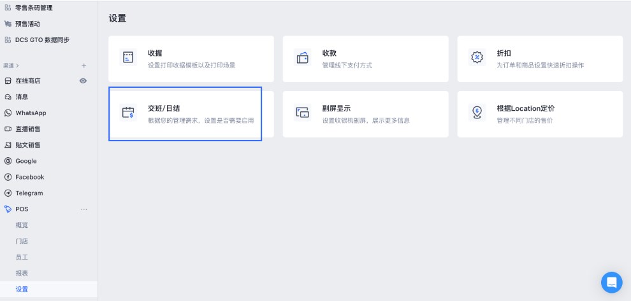This screenshot has width=631, height=301.
Task: Open the chat support bubble
Action: tap(611, 282)
